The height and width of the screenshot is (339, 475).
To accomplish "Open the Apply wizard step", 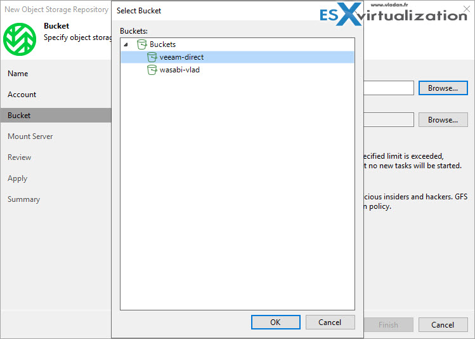I will [x=17, y=178].
